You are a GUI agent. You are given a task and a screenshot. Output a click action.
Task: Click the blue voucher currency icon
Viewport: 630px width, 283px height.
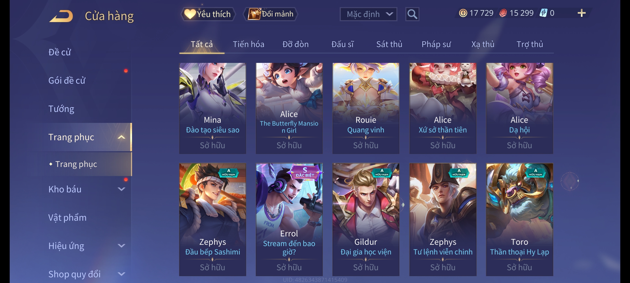[543, 13]
